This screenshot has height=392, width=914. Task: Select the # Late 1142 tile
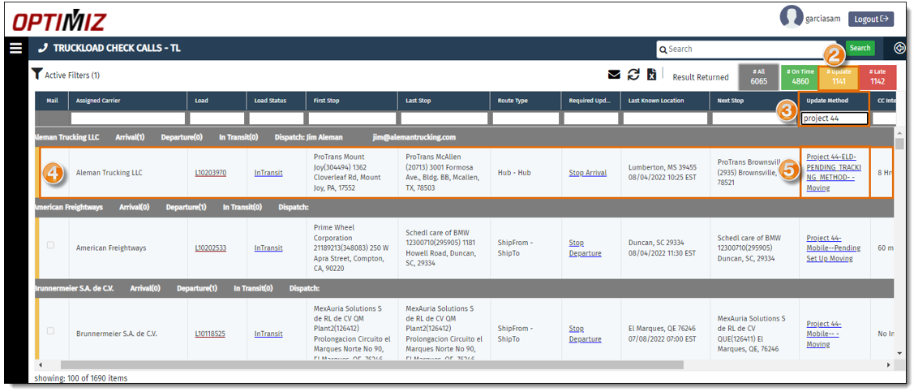(x=878, y=77)
